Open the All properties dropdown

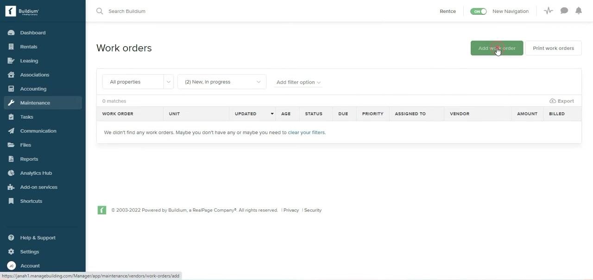138,82
